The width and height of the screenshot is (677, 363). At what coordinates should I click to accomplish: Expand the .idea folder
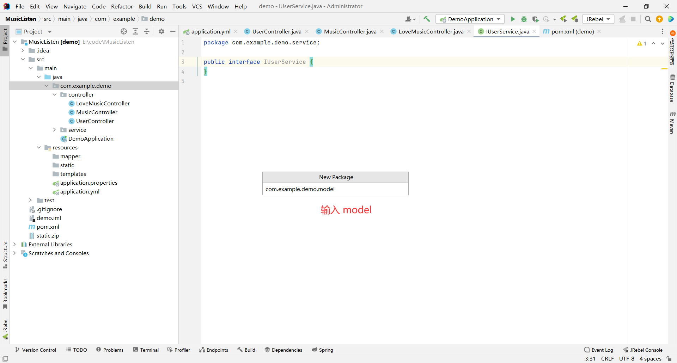click(x=23, y=50)
